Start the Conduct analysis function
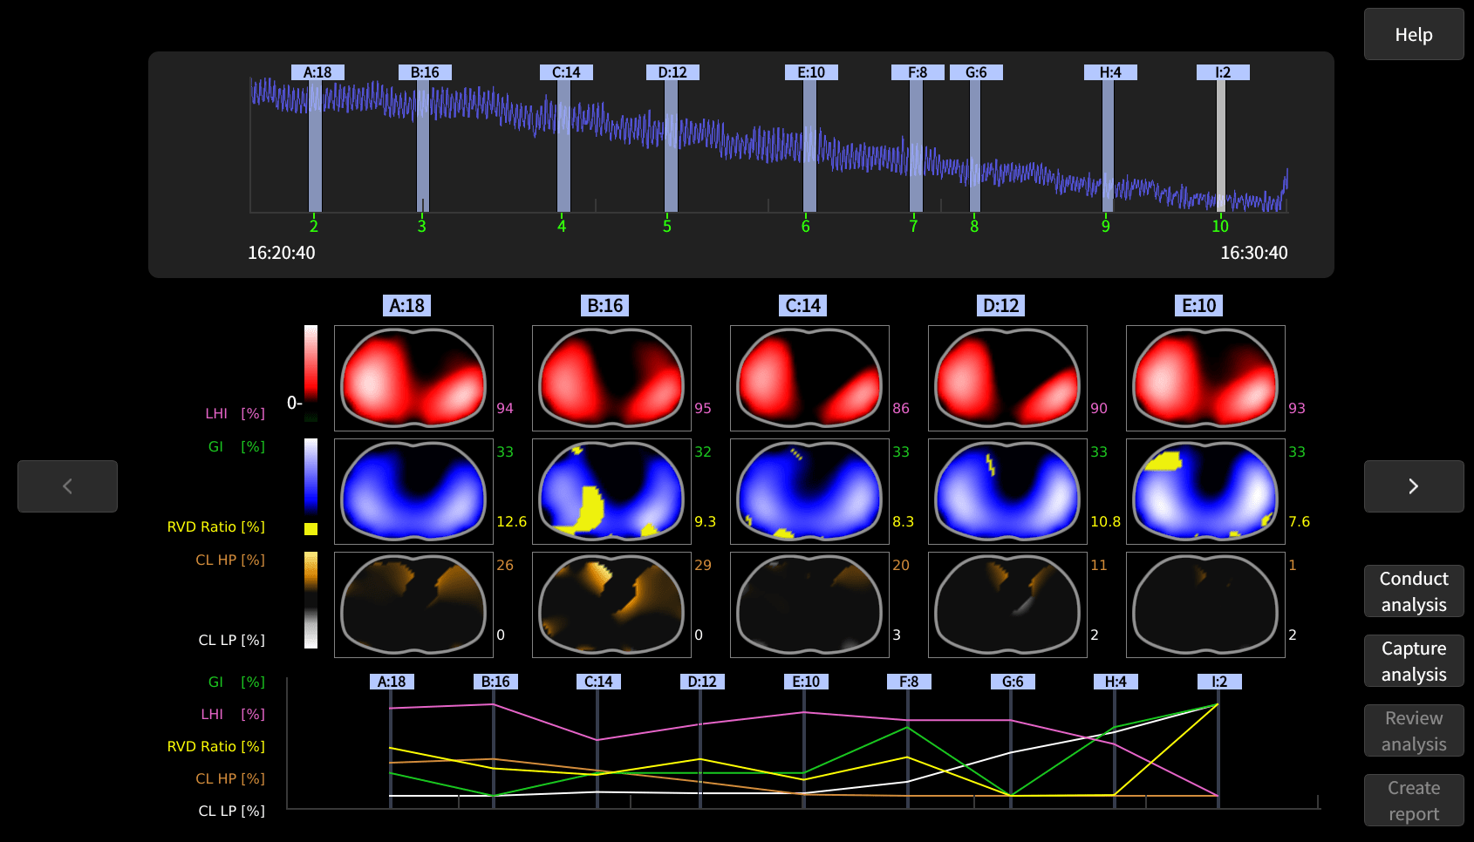 [x=1414, y=591]
